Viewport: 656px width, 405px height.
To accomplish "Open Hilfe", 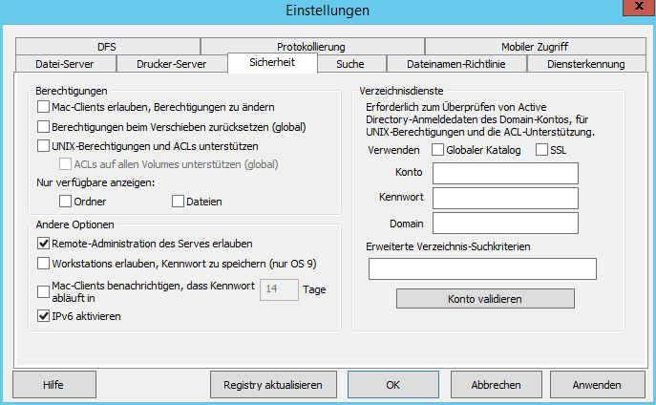I will 54,385.
